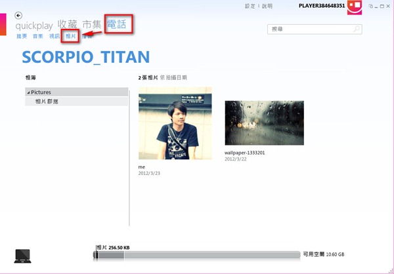394x274 pixels.
Task: Click the 'me' photo name
Action: click(141, 167)
